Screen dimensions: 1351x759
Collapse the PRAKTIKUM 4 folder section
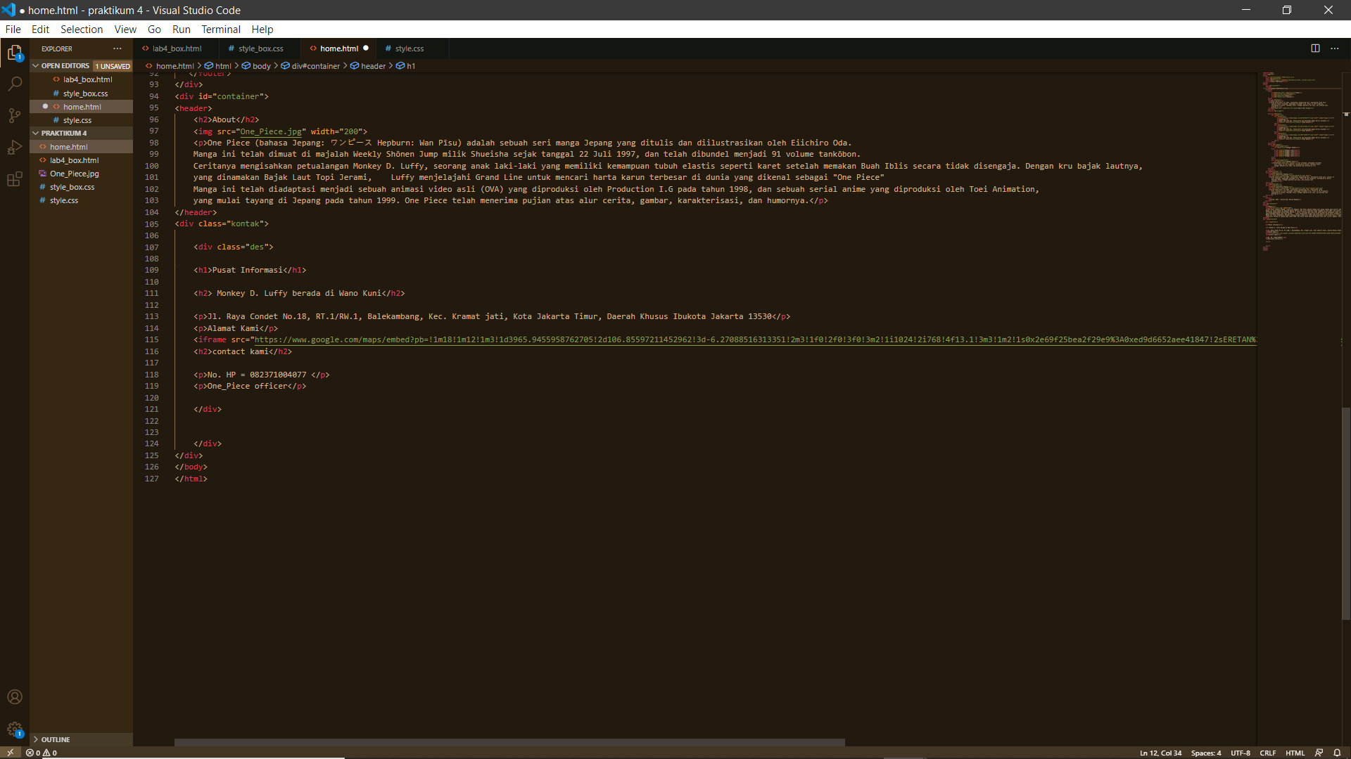point(34,133)
